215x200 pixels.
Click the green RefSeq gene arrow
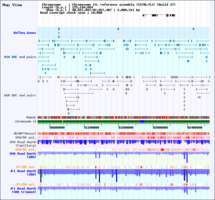click(x=59, y=37)
